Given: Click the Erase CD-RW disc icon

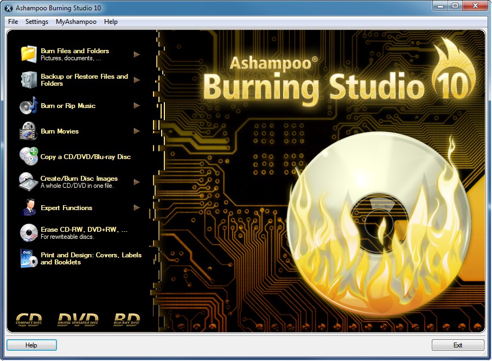Looking at the screenshot, I should [x=29, y=233].
